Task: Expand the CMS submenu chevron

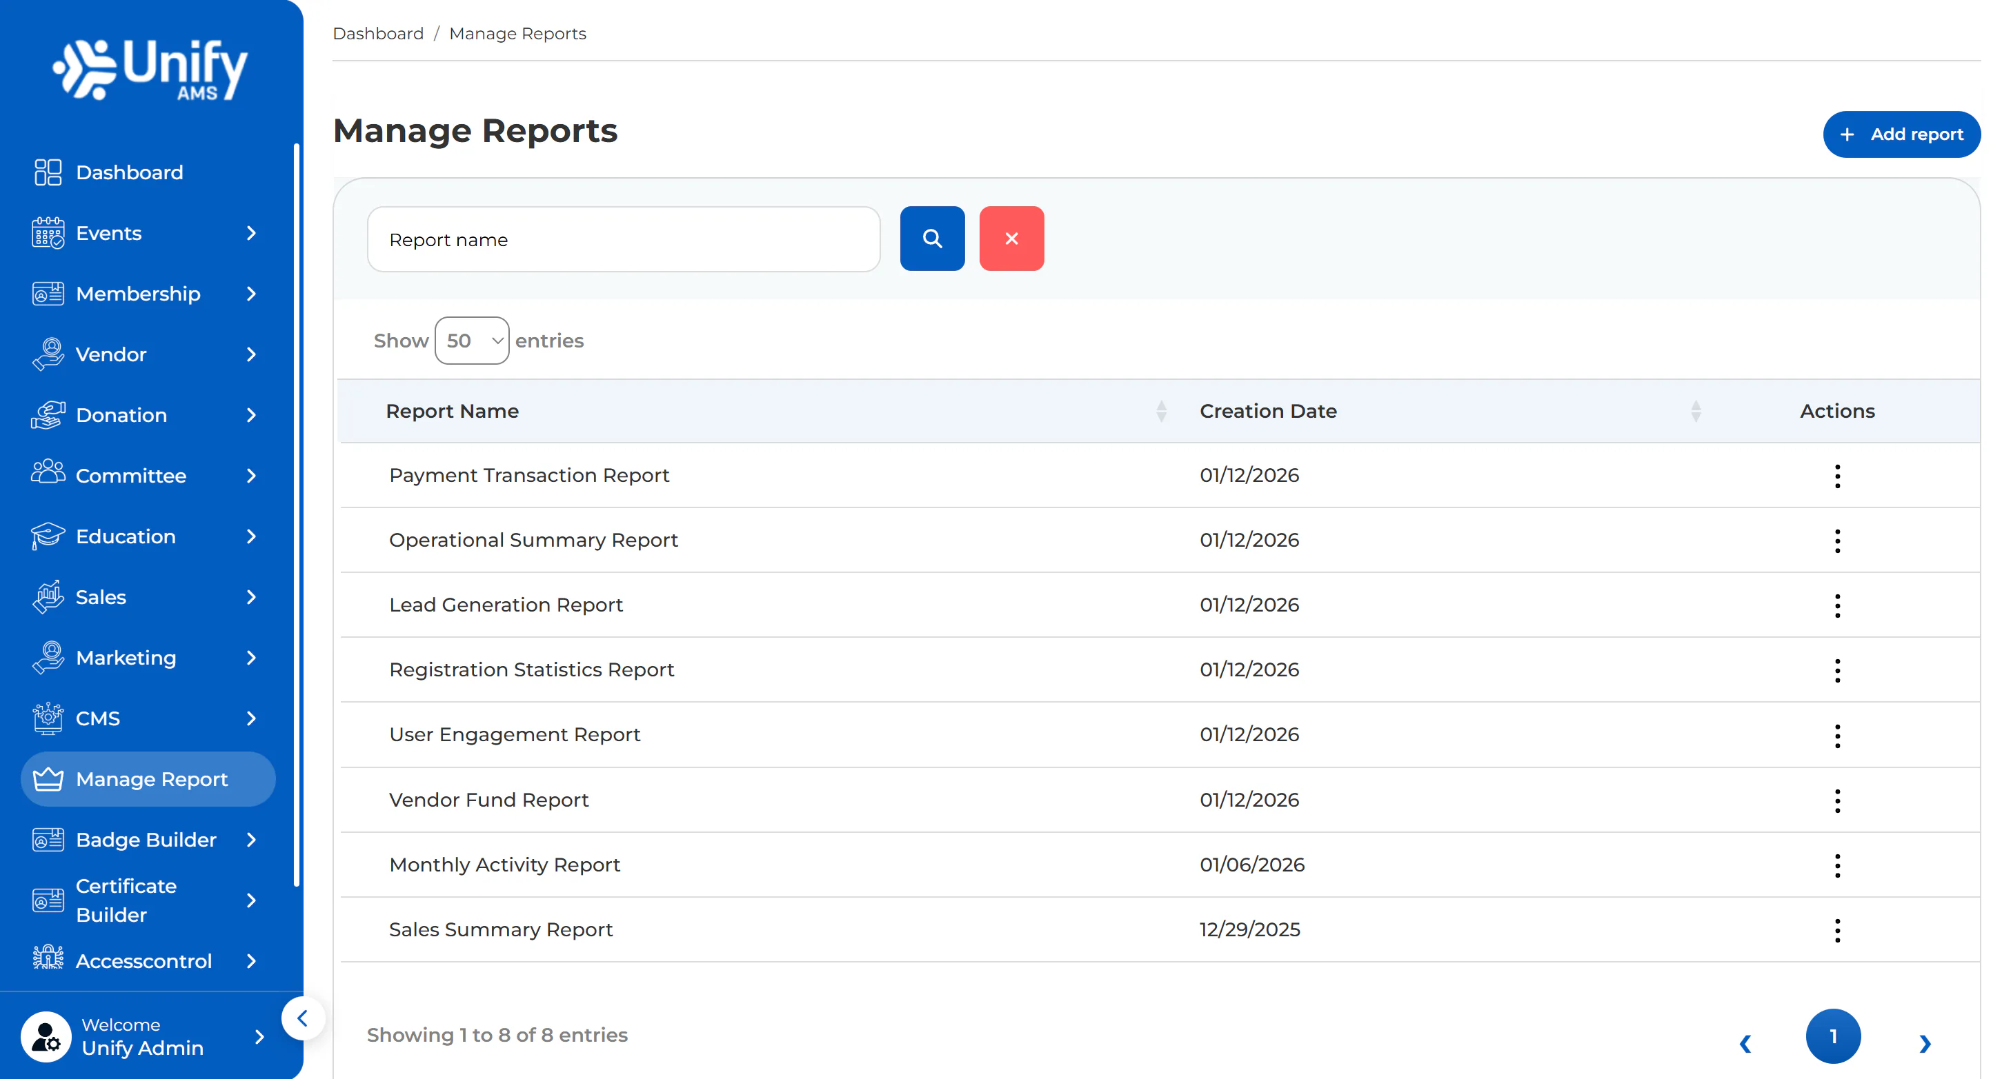Action: [251, 718]
